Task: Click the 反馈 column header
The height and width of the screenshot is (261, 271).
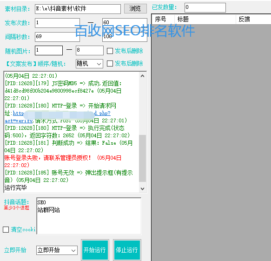Action: pyautogui.click(x=253, y=19)
